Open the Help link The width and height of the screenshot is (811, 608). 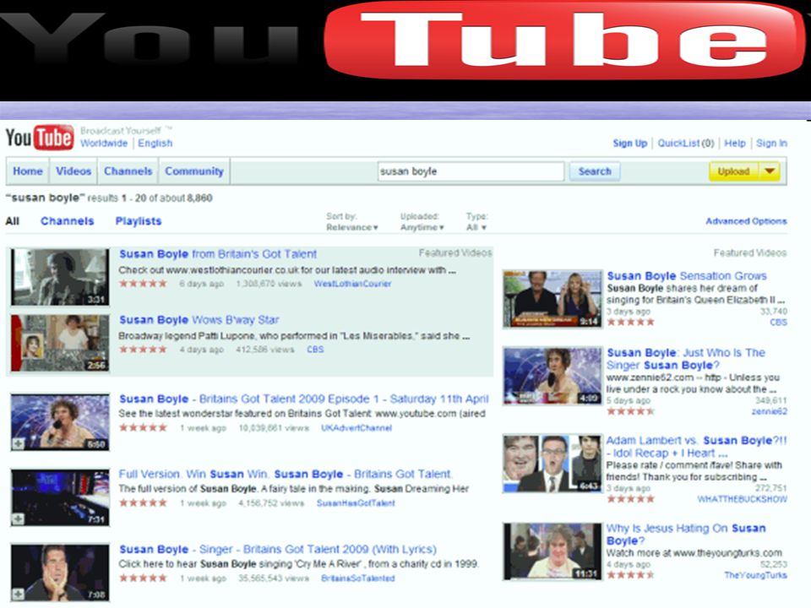pyautogui.click(x=735, y=144)
